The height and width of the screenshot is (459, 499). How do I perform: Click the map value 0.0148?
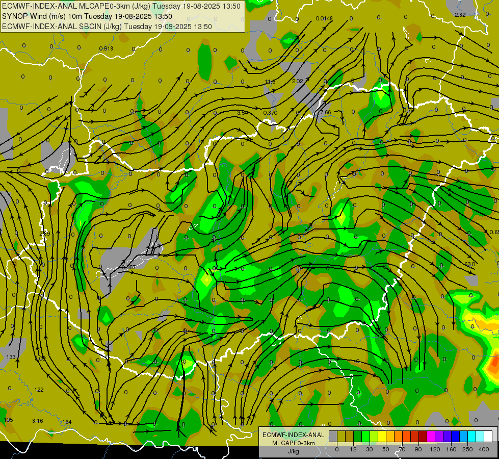coord(324,18)
